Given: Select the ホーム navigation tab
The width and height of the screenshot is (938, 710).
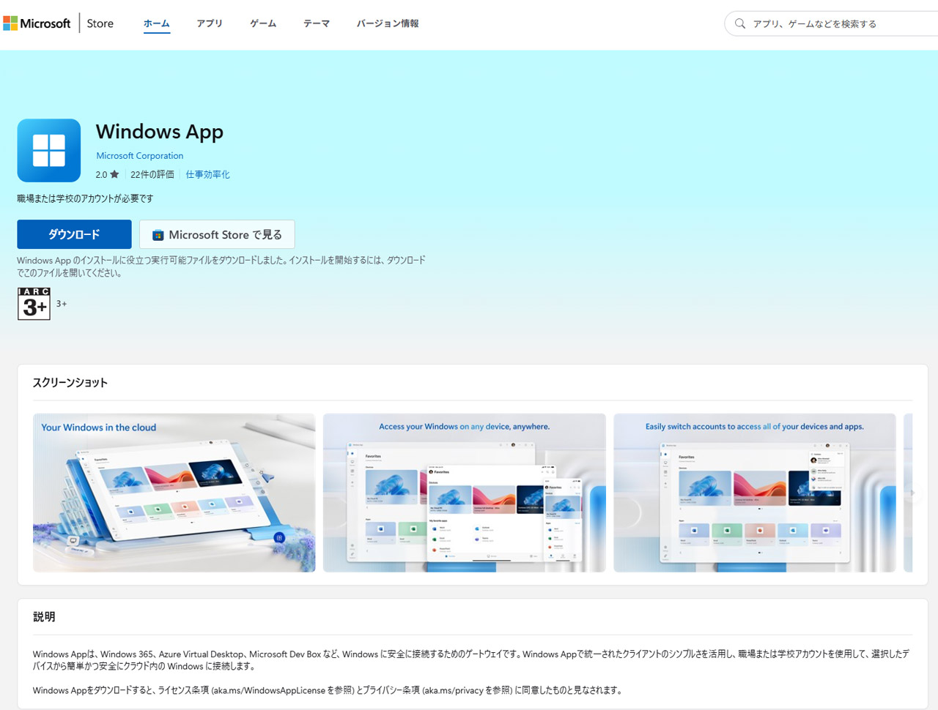Looking at the screenshot, I should pos(156,23).
